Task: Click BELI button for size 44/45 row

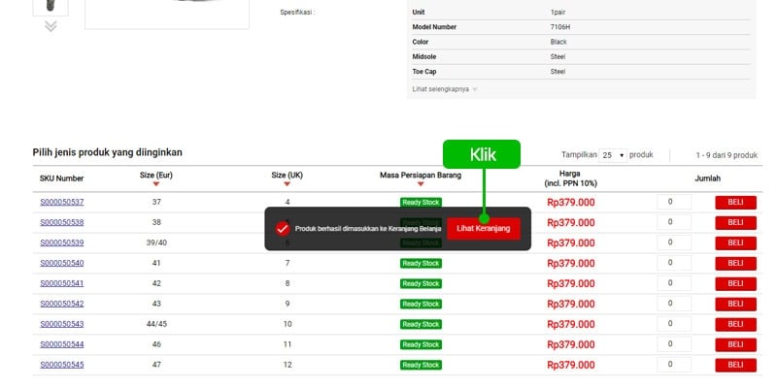Action: [x=735, y=324]
